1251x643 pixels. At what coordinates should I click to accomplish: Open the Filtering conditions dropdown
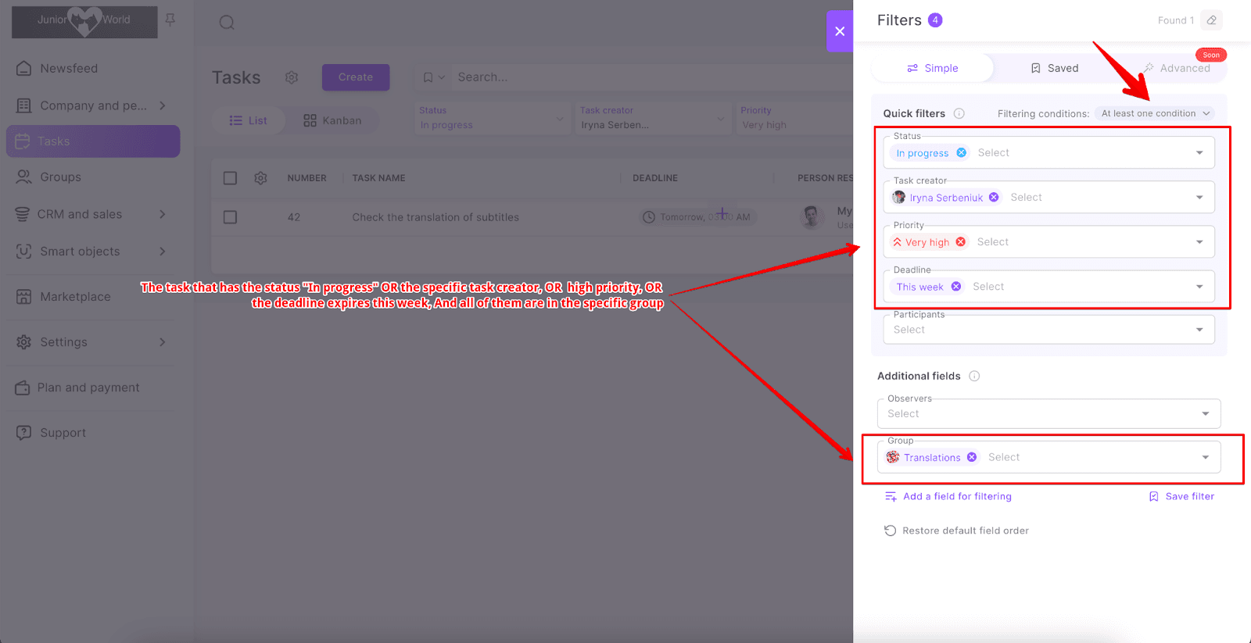tap(1154, 114)
